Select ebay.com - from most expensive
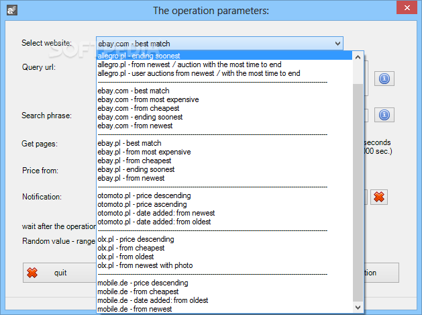The width and height of the screenshot is (422, 315). click(x=224, y=99)
